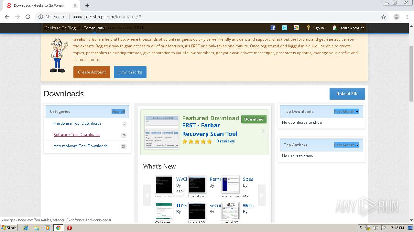414x232 pixels.
Task: Open Geeks to Go Twitter icon
Action: coord(285,28)
